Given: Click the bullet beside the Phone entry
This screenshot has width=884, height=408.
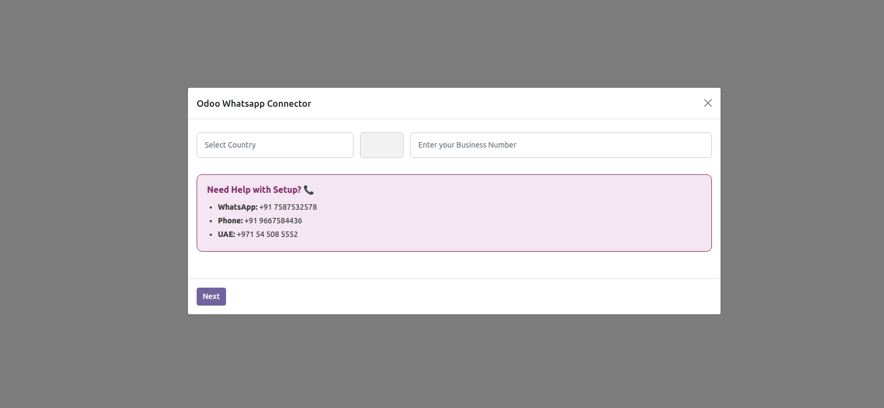Looking at the screenshot, I should coord(211,221).
